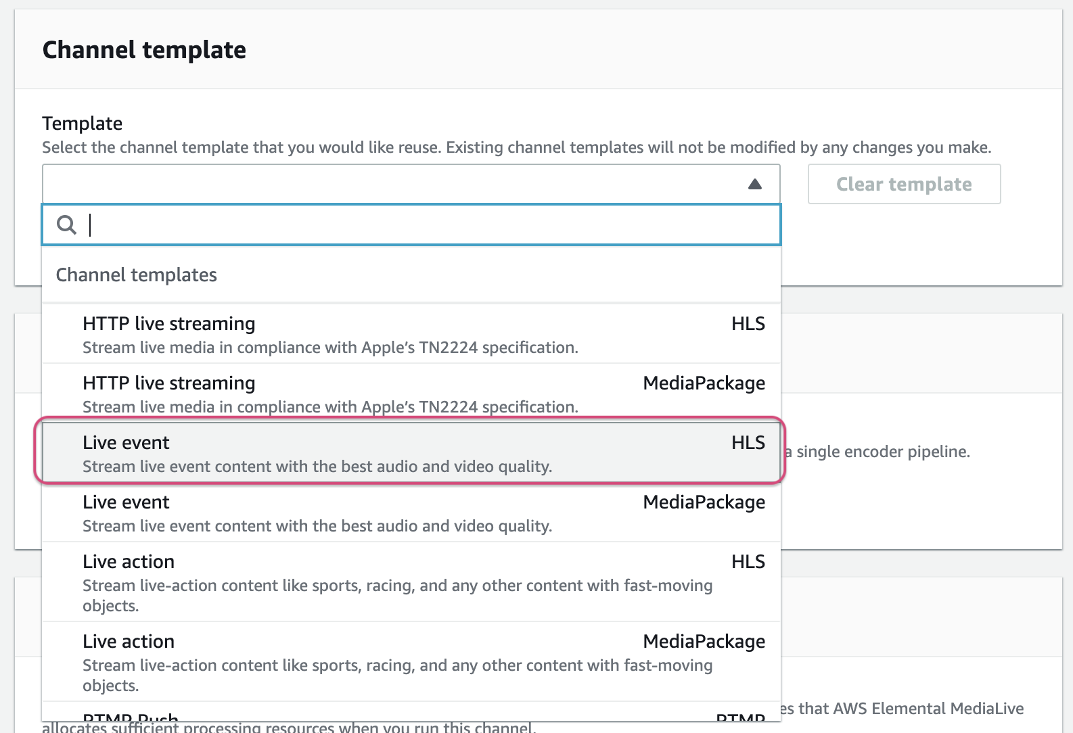Click the Channel templates group header

136,275
